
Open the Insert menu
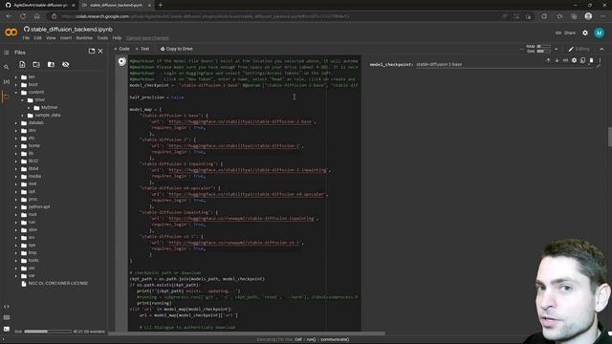(66, 38)
